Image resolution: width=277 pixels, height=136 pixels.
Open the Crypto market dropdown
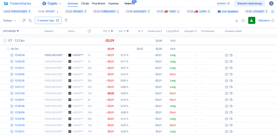52,4
